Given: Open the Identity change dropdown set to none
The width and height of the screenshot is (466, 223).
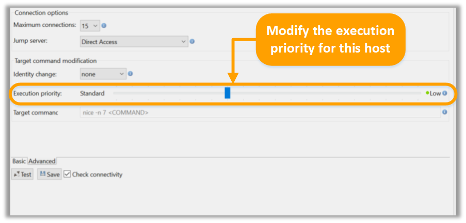Looking at the screenshot, I should (x=103, y=74).
